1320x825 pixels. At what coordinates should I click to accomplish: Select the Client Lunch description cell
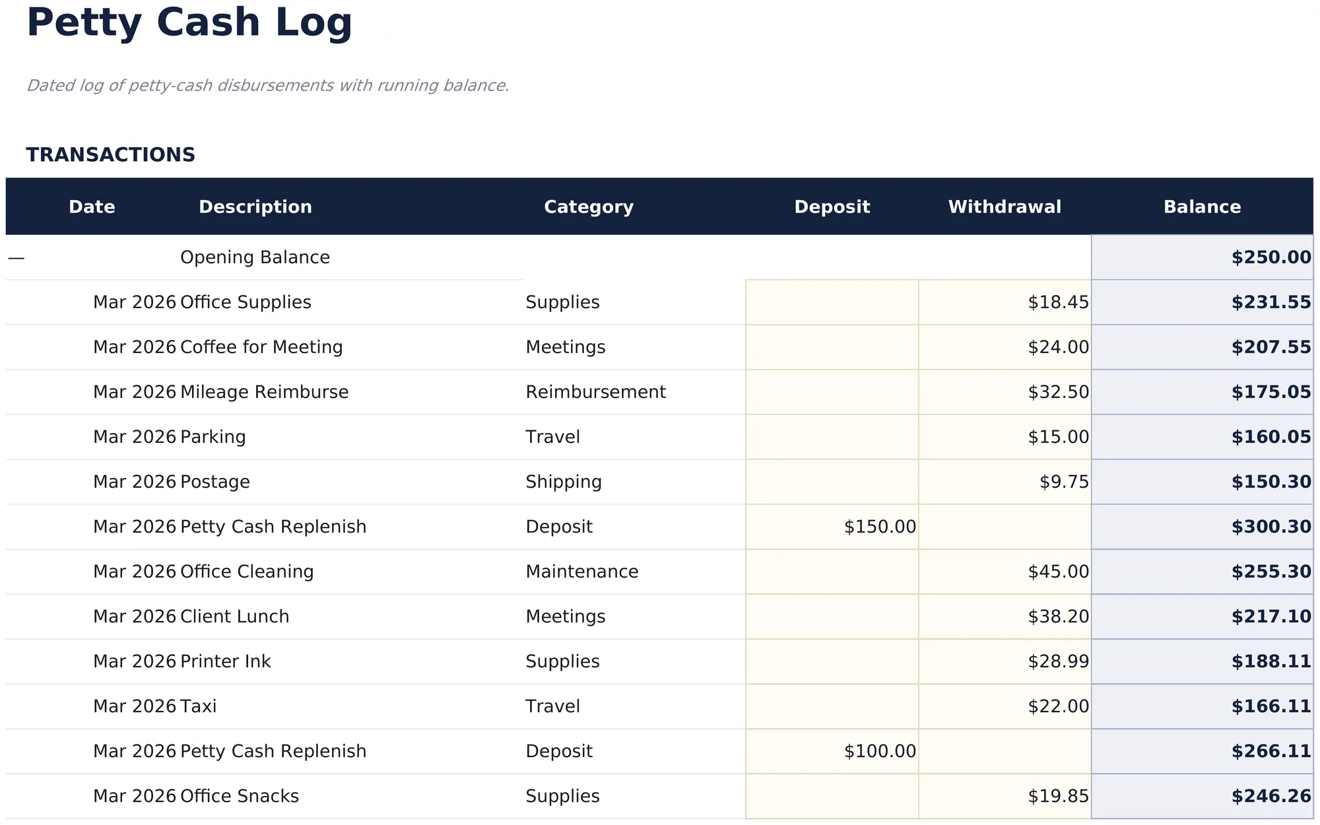[351, 616]
